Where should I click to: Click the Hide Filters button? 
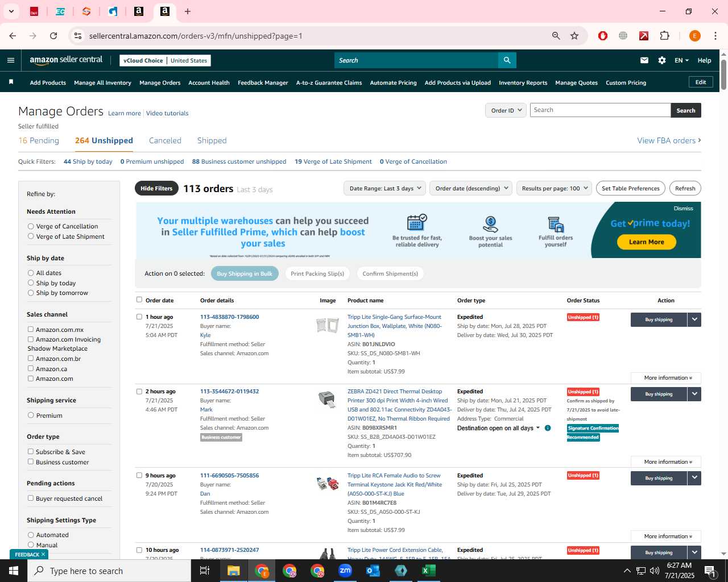pyautogui.click(x=156, y=188)
